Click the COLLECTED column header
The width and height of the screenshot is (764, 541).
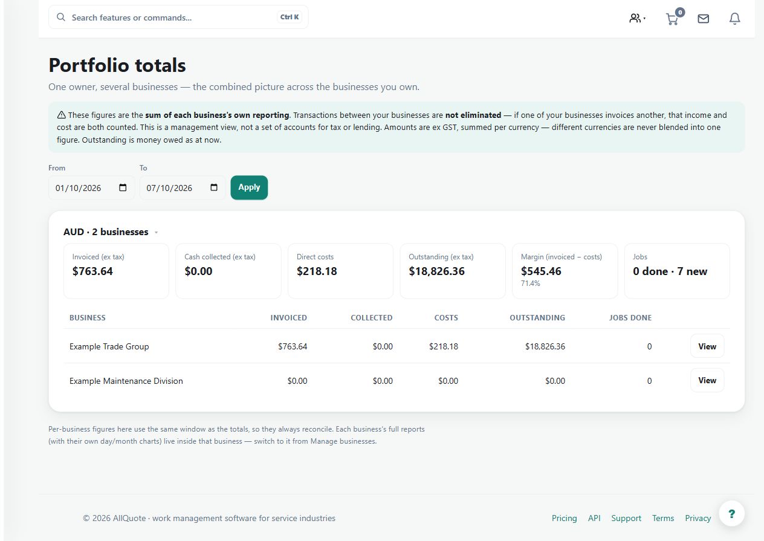click(x=372, y=317)
